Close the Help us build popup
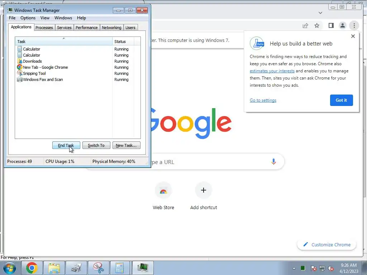 click(353, 36)
